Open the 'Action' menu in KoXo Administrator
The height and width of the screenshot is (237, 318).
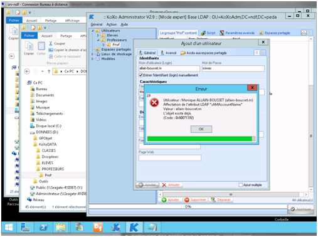(112, 24)
